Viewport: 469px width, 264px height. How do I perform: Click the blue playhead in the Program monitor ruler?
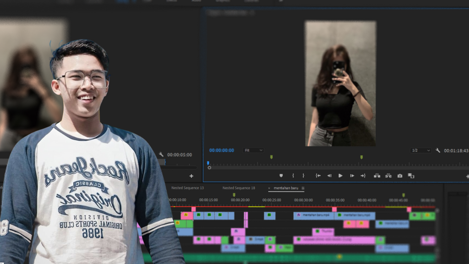click(208, 163)
